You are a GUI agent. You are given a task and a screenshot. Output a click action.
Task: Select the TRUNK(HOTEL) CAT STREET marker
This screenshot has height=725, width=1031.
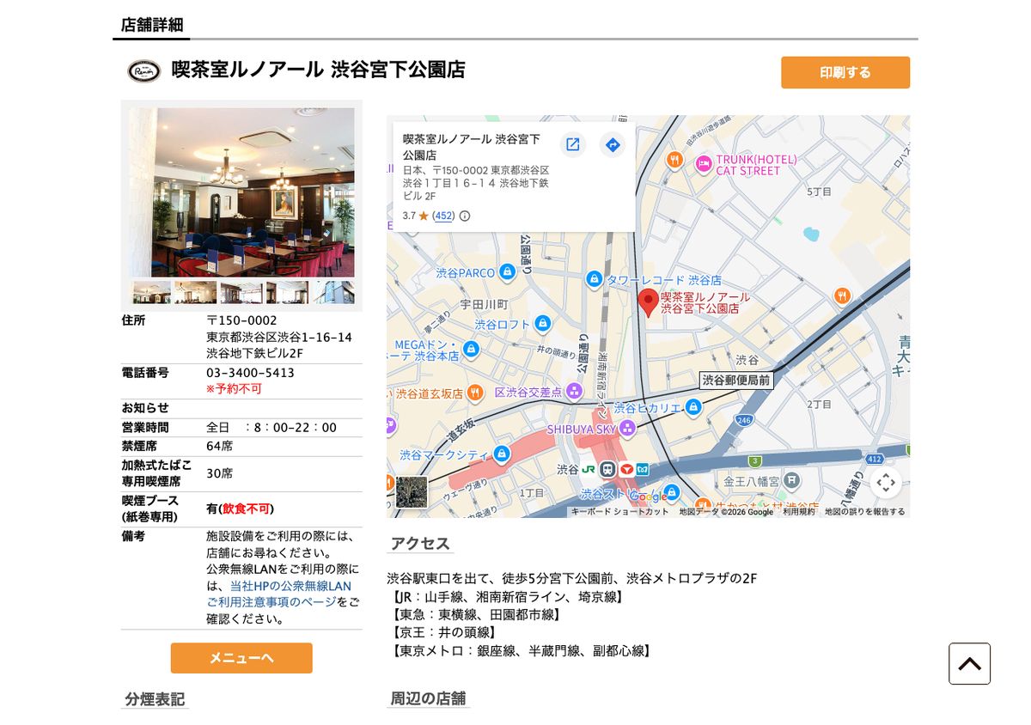tap(705, 164)
